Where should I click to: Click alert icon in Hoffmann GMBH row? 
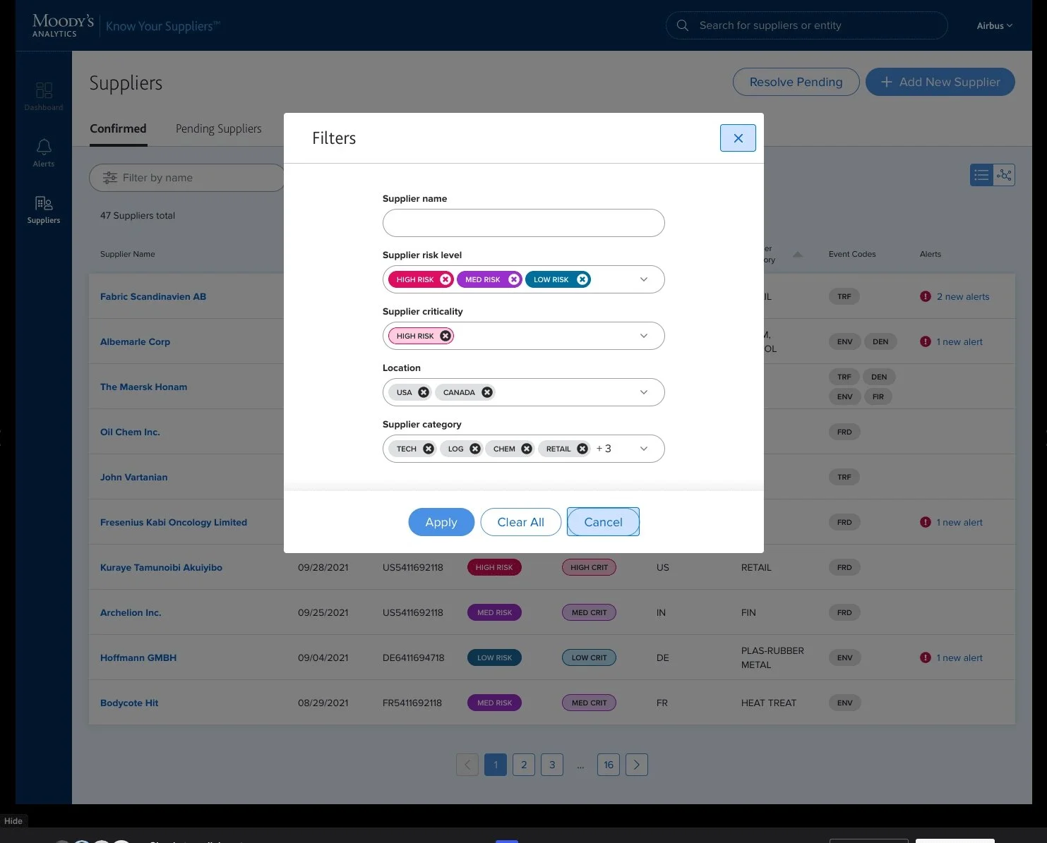pyautogui.click(x=926, y=657)
